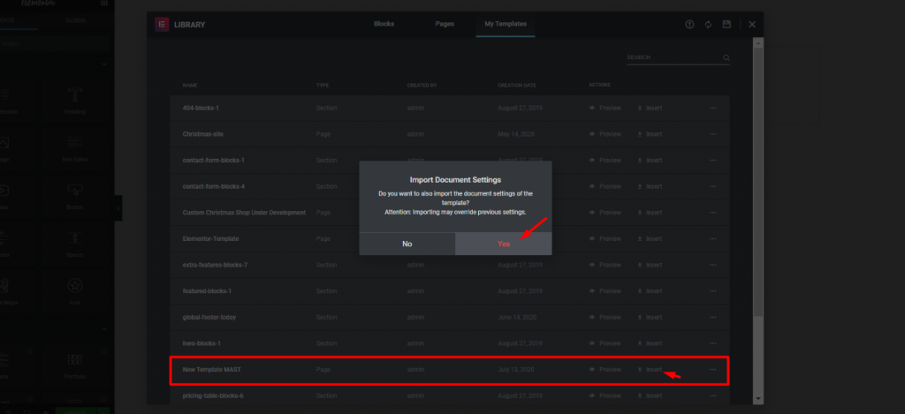Click the search magnifier icon
The image size is (905, 414).
[726, 58]
